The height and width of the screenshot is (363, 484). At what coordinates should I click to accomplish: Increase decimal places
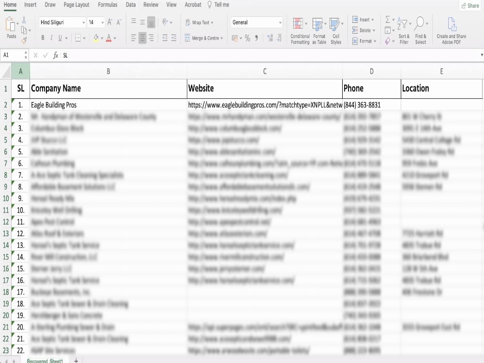[270, 38]
